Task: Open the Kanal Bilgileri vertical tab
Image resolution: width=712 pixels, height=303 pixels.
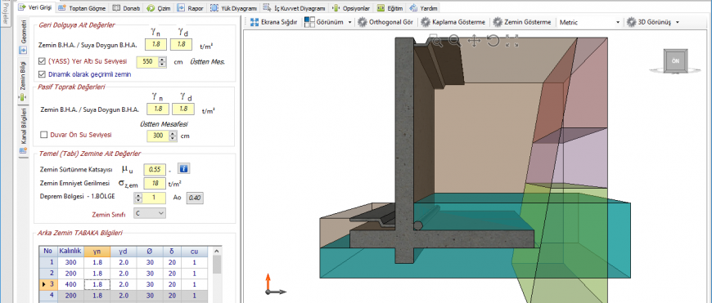Action: (x=24, y=131)
